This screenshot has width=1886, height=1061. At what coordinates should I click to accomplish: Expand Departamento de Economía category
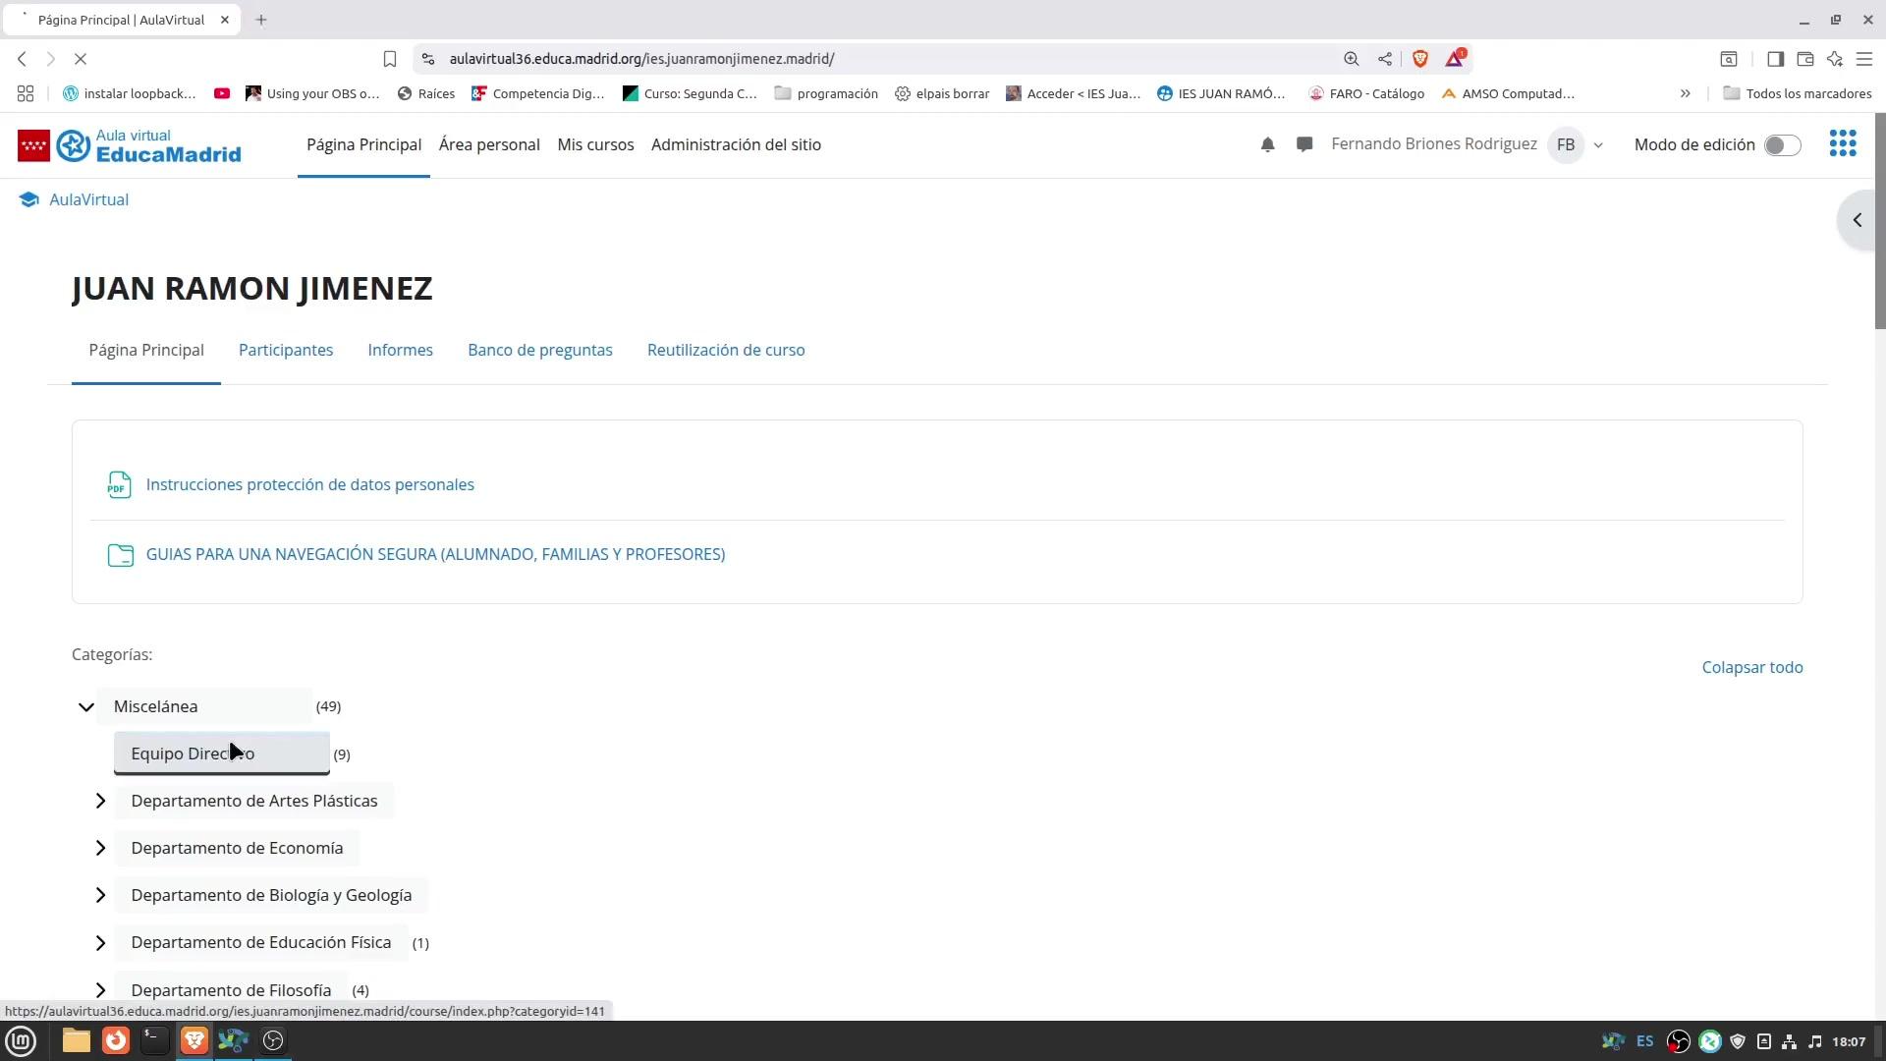point(100,848)
